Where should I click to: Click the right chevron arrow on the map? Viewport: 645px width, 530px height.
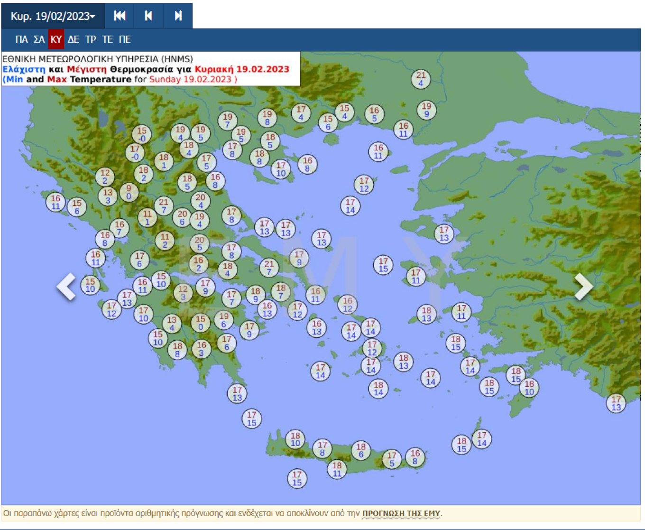coord(583,287)
